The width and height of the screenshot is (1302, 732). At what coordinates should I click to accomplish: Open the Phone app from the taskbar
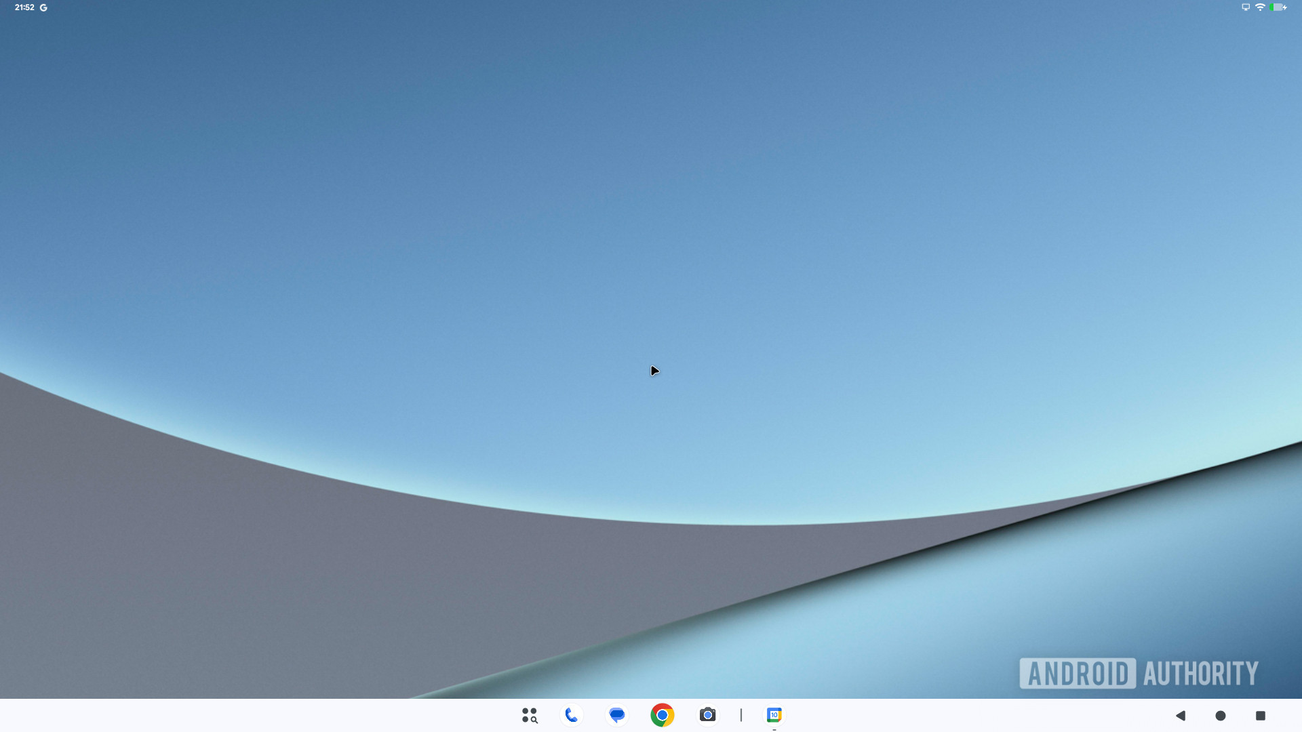[572, 715]
